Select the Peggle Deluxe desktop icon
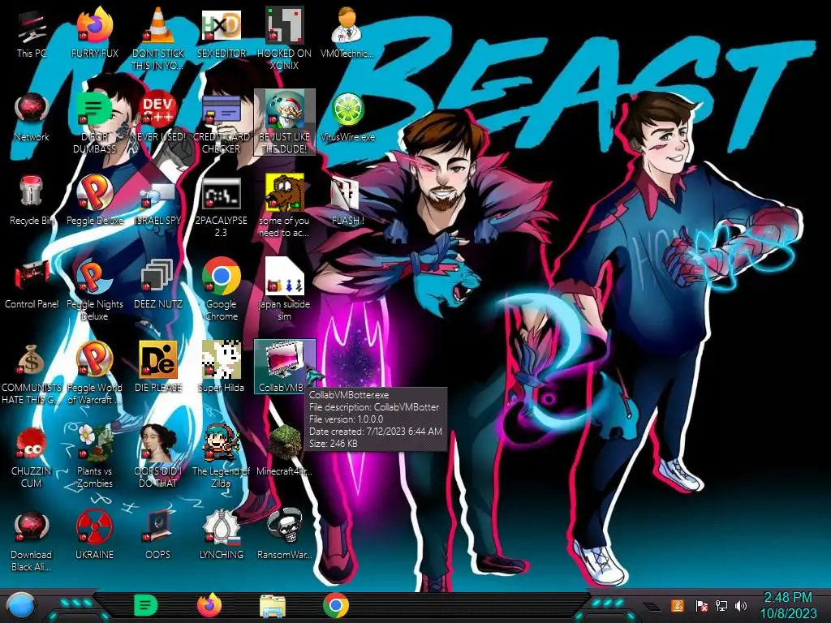The height and width of the screenshot is (623, 831). pyautogui.click(x=94, y=201)
